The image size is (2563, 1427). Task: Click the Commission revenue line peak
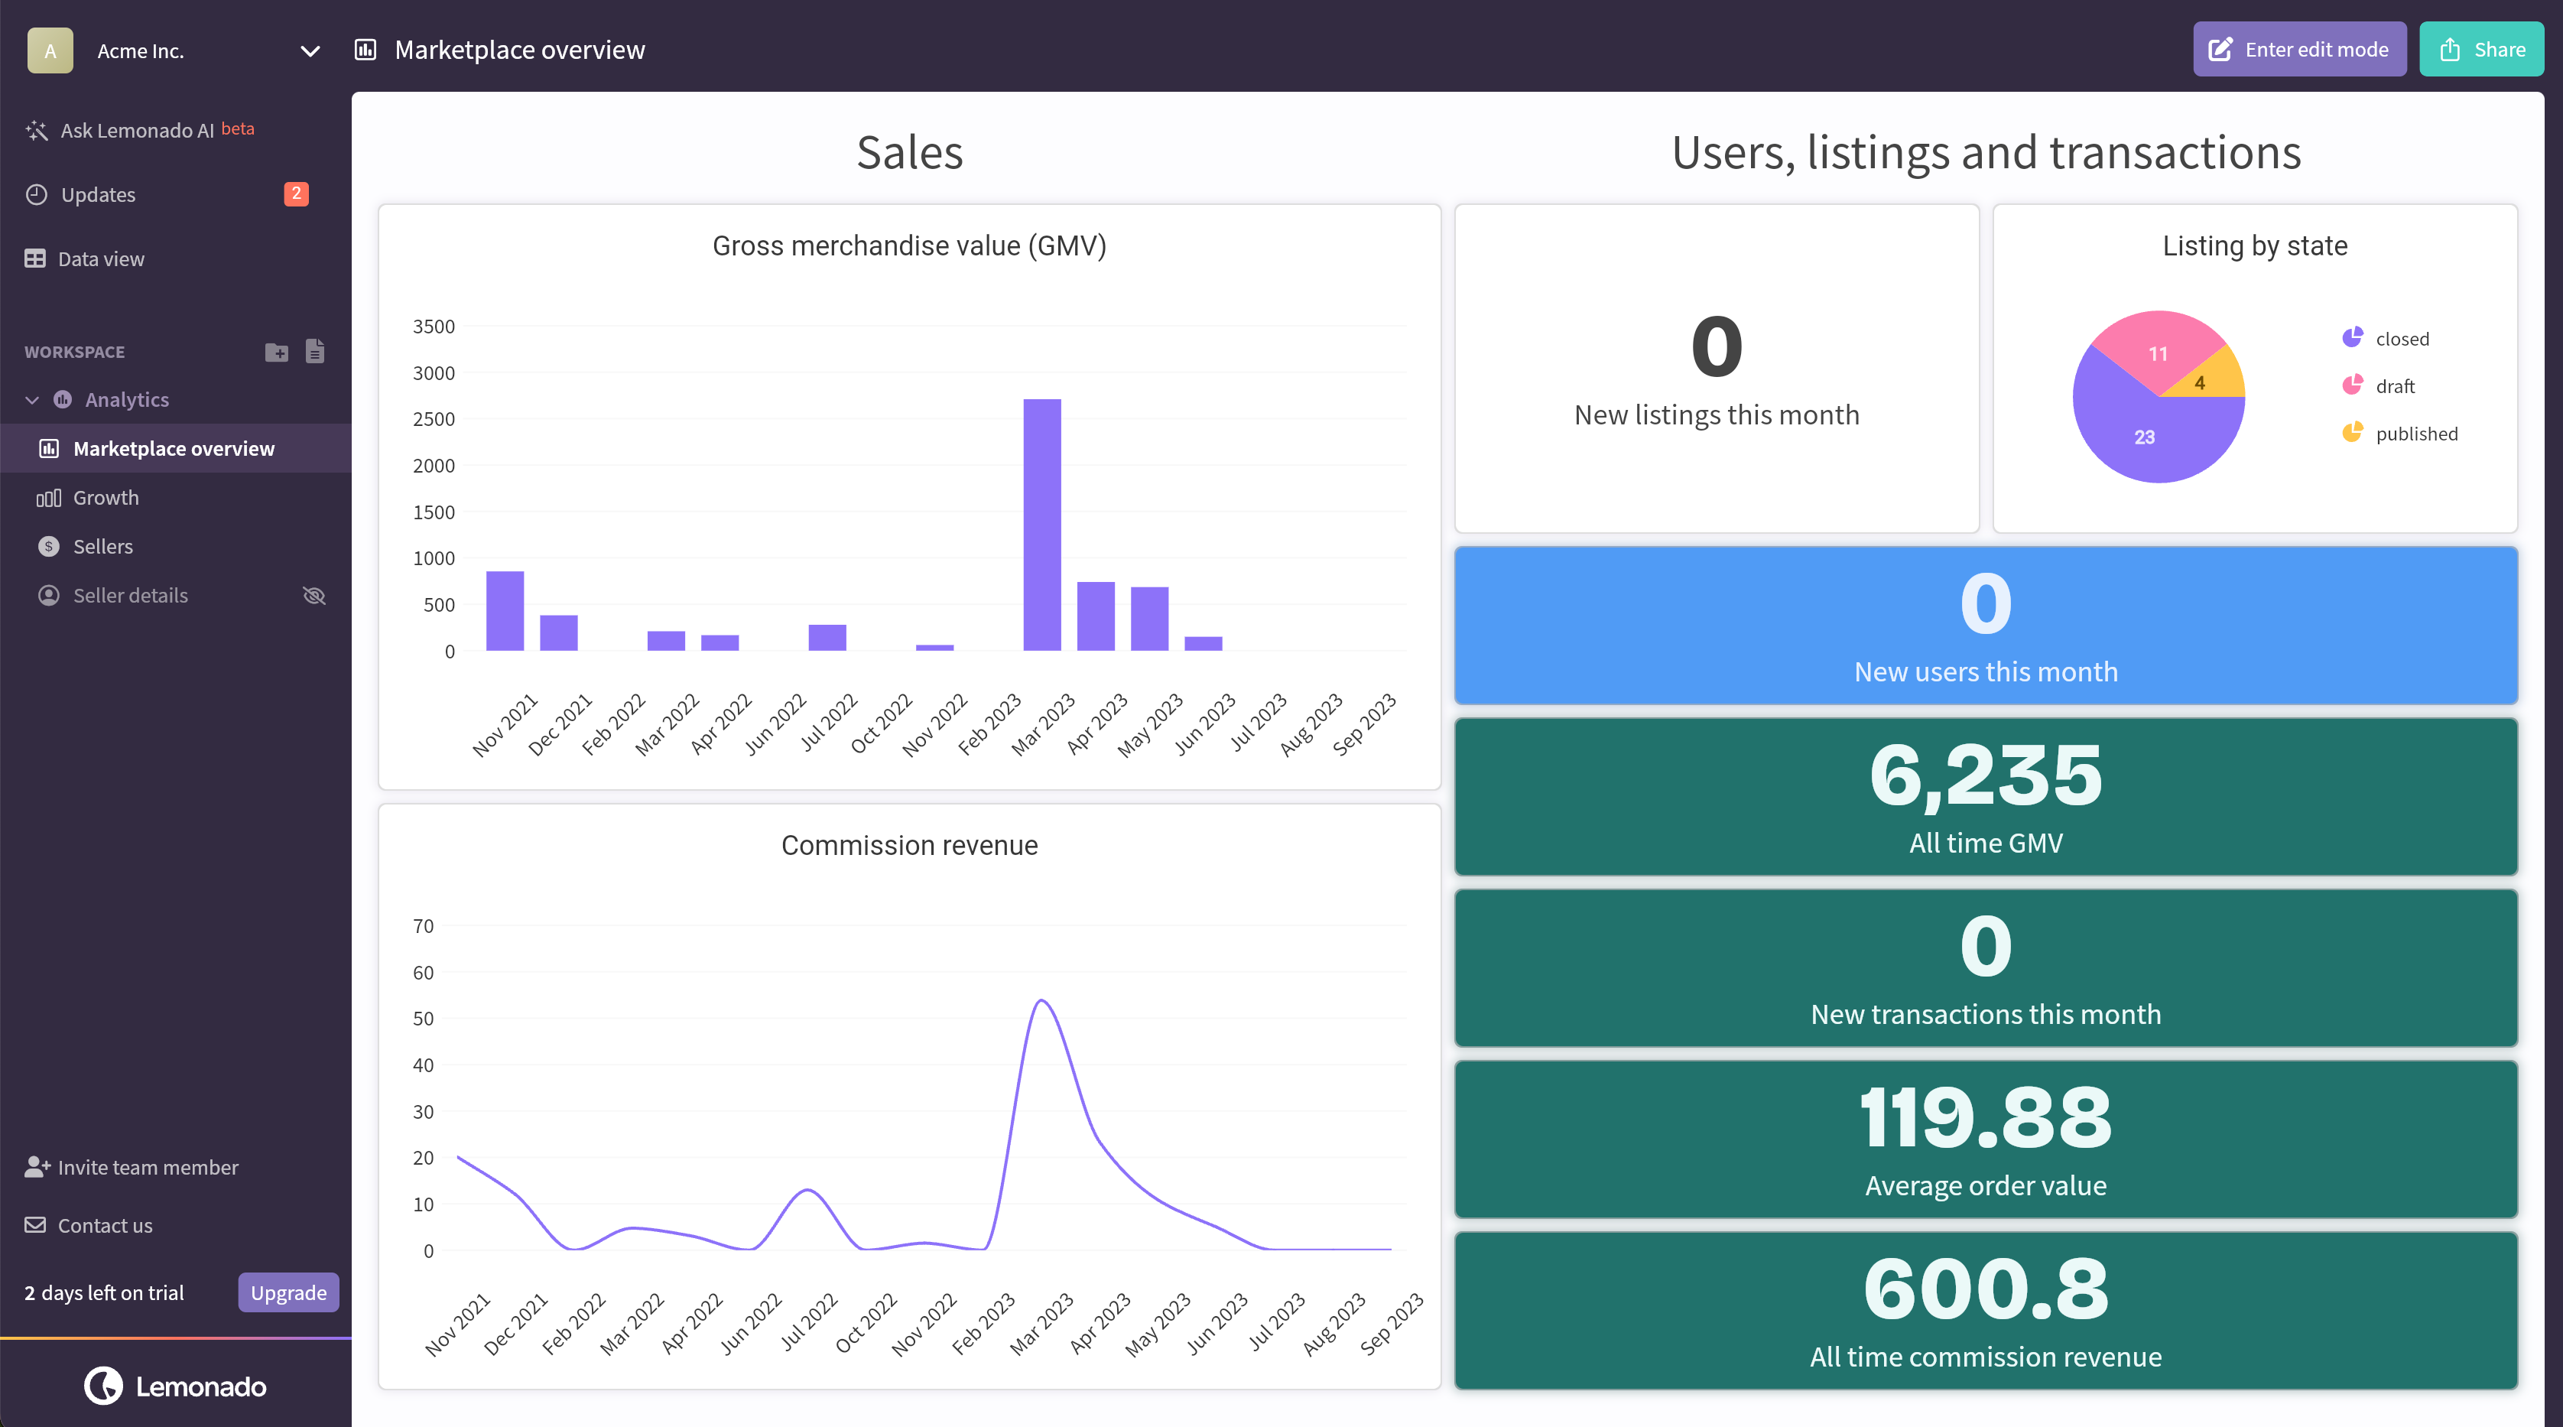pyautogui.click(x=1041, y=1001)
